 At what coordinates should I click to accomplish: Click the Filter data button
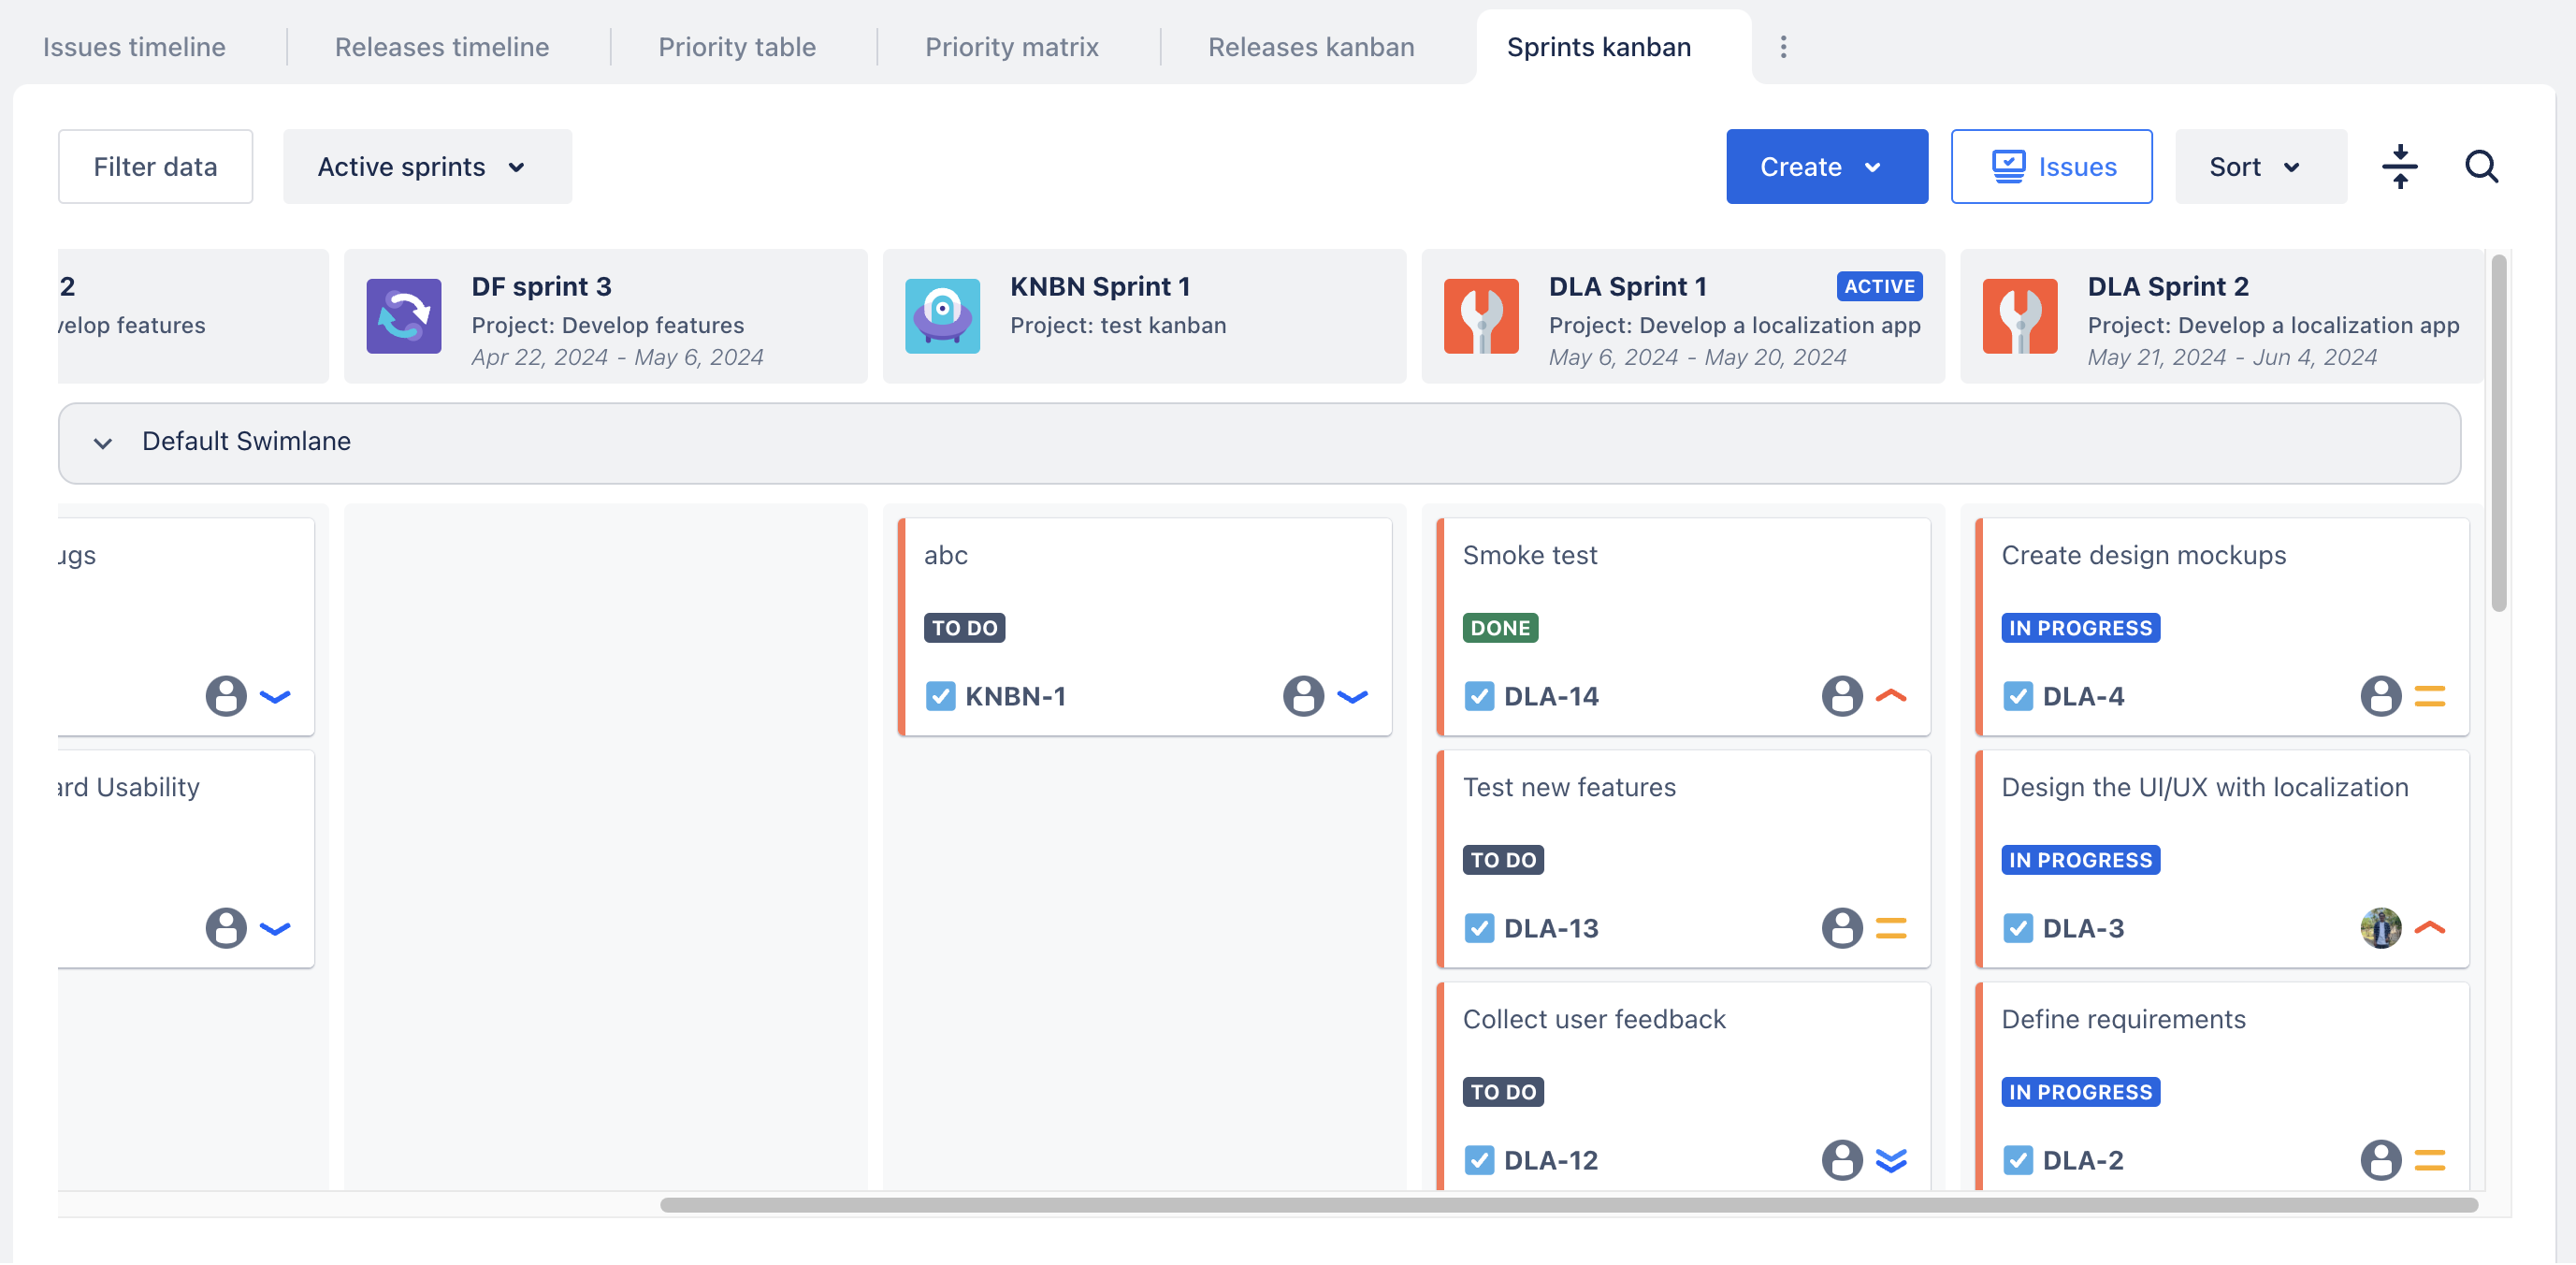155,167
